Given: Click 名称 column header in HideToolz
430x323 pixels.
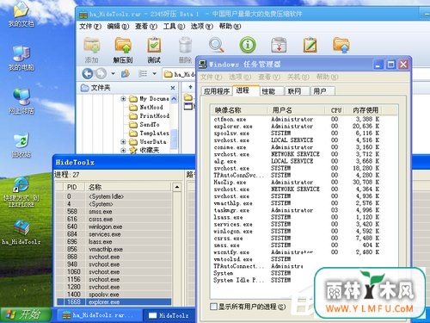Looking at the screenshot, I should click(x=128, y=187).
